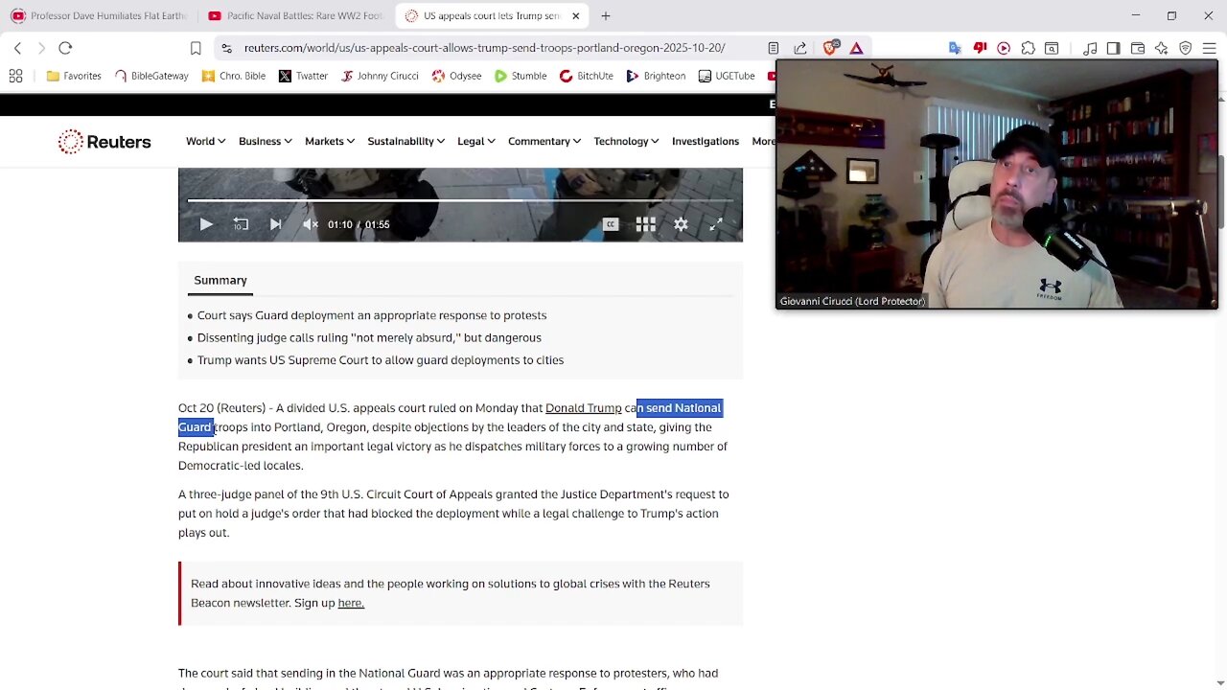
Task: Expand the Commentary navigation menu
Action: pos(544,141)
